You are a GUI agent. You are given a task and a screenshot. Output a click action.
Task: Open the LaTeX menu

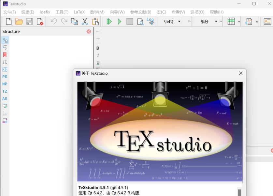click(x=79, y=12)
